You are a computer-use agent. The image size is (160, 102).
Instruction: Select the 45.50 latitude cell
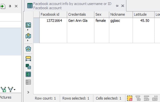click(x=143, y=30)
